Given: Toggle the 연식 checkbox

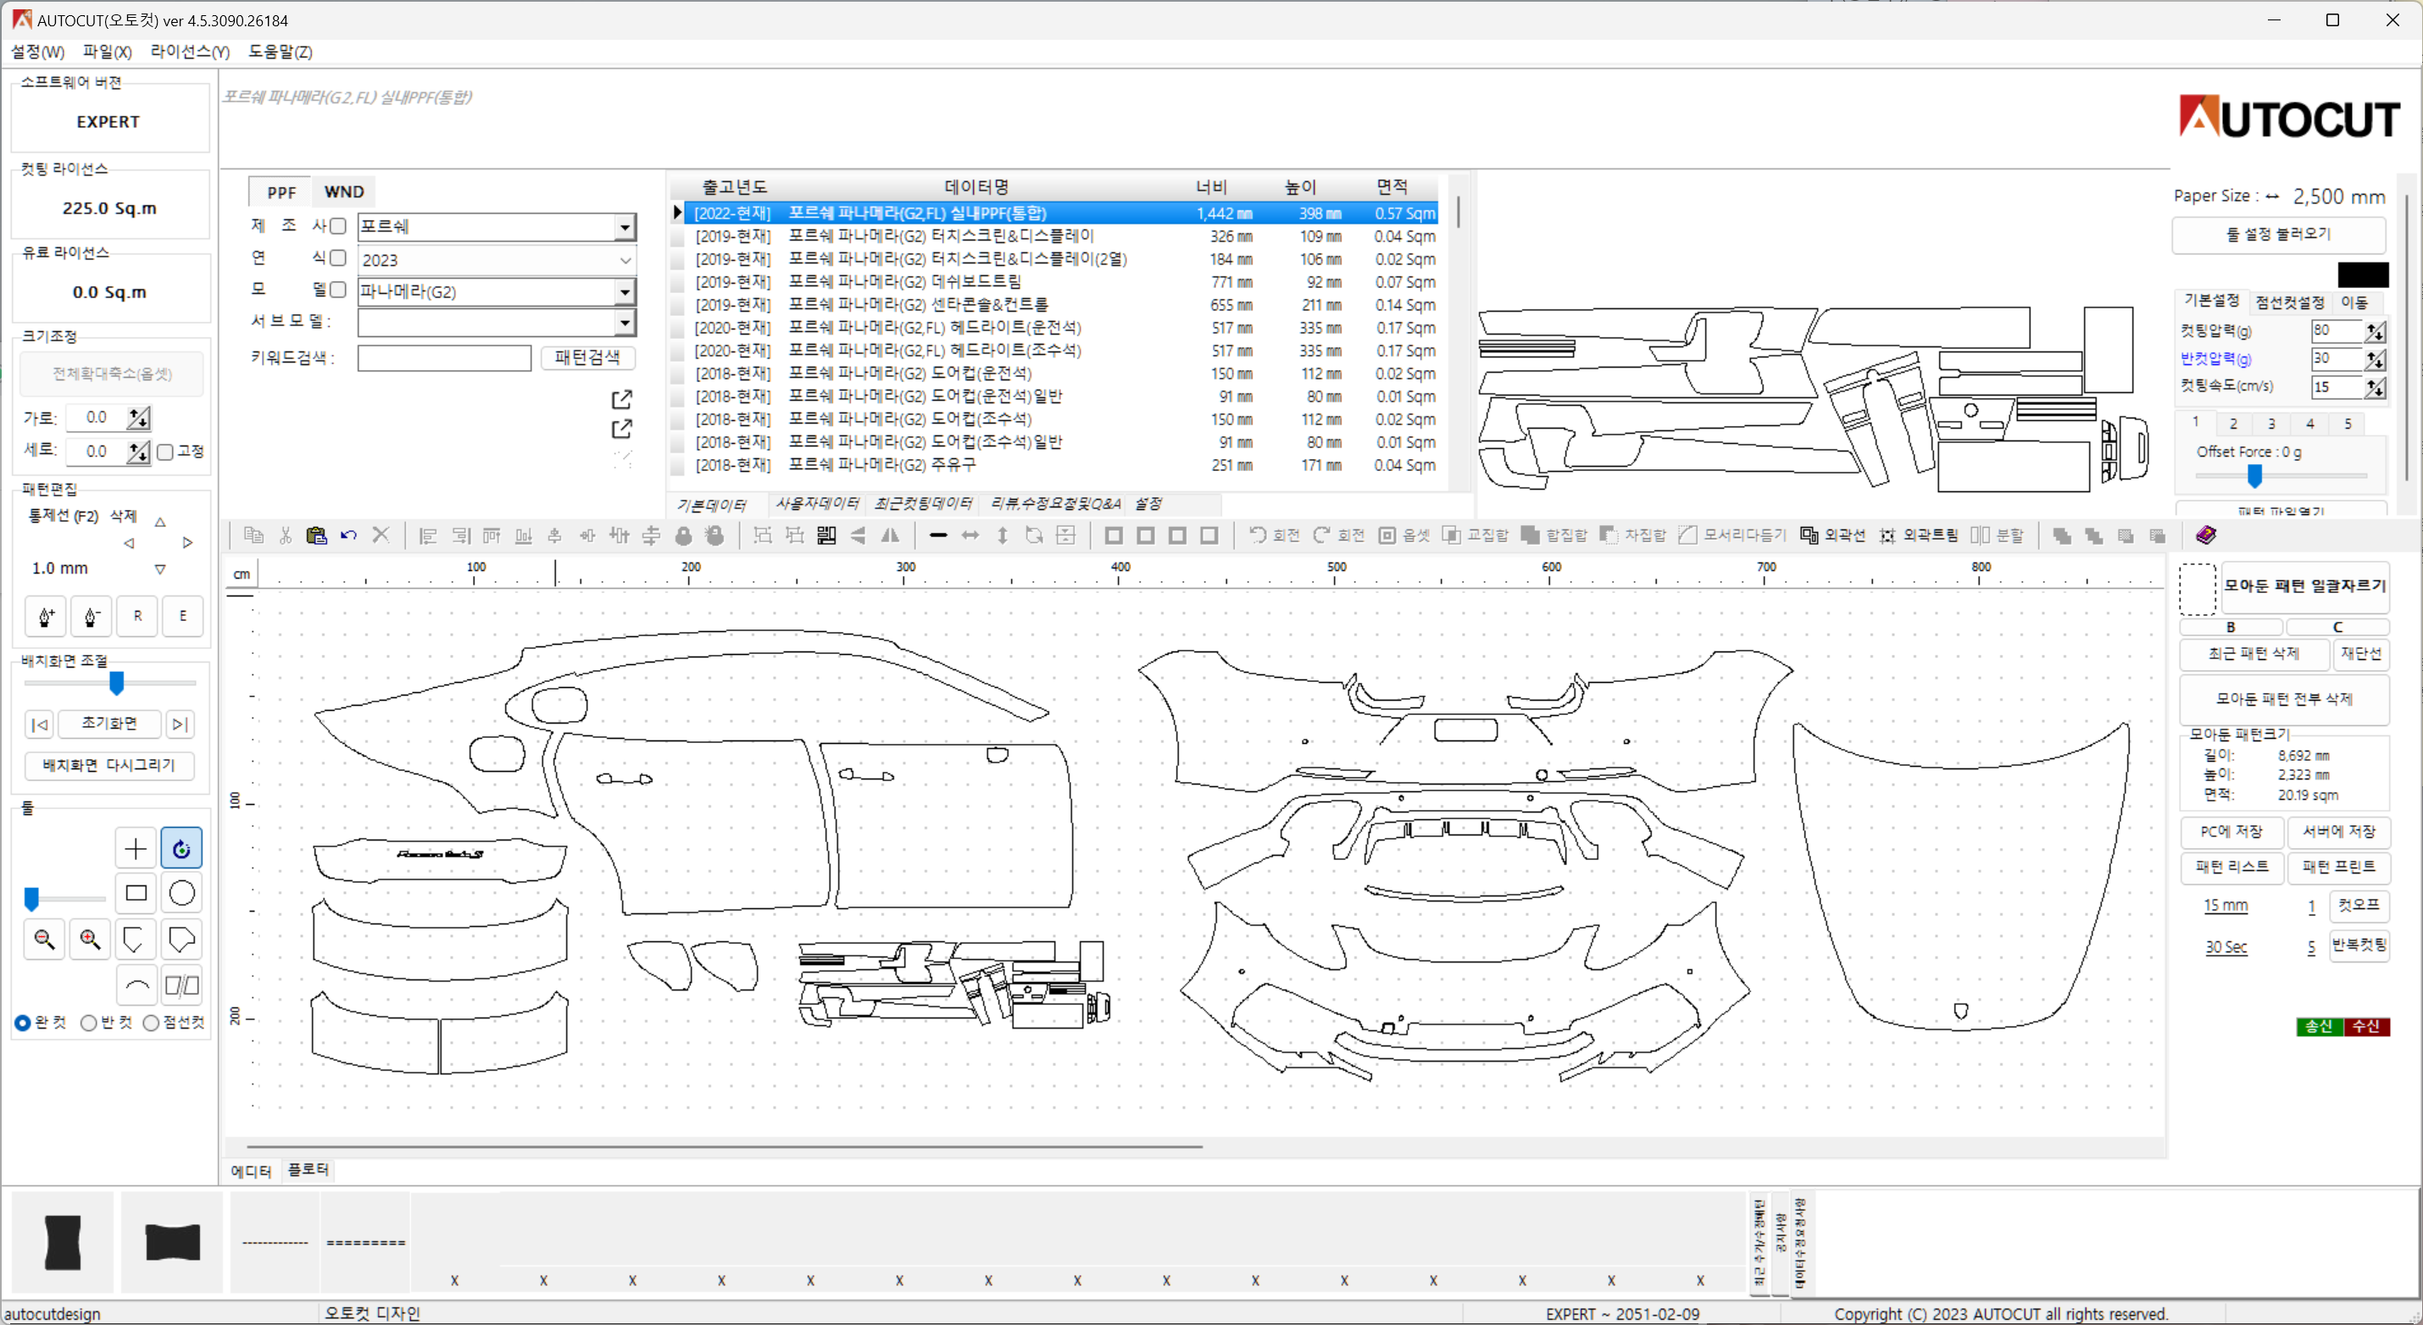Looking at the screenshot, I should click(337, 258).
